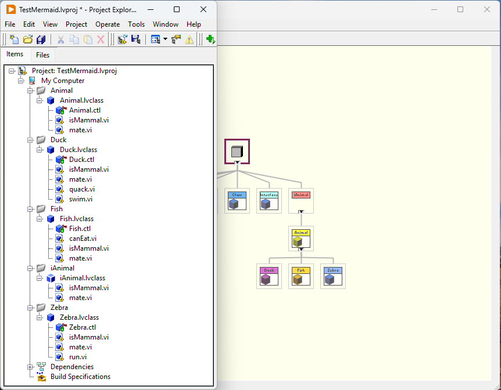The height and width of the screenshot is (390, 501).
Task: Open the View menu
Action: pyautogui.click(x=50, y=24)
